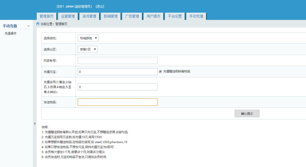
Task: Go to the 游戏管理 tab
Action: pyautogui.click(x=89, y=16)
